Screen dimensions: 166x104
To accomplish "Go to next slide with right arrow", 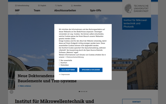I will coord(155,52).
